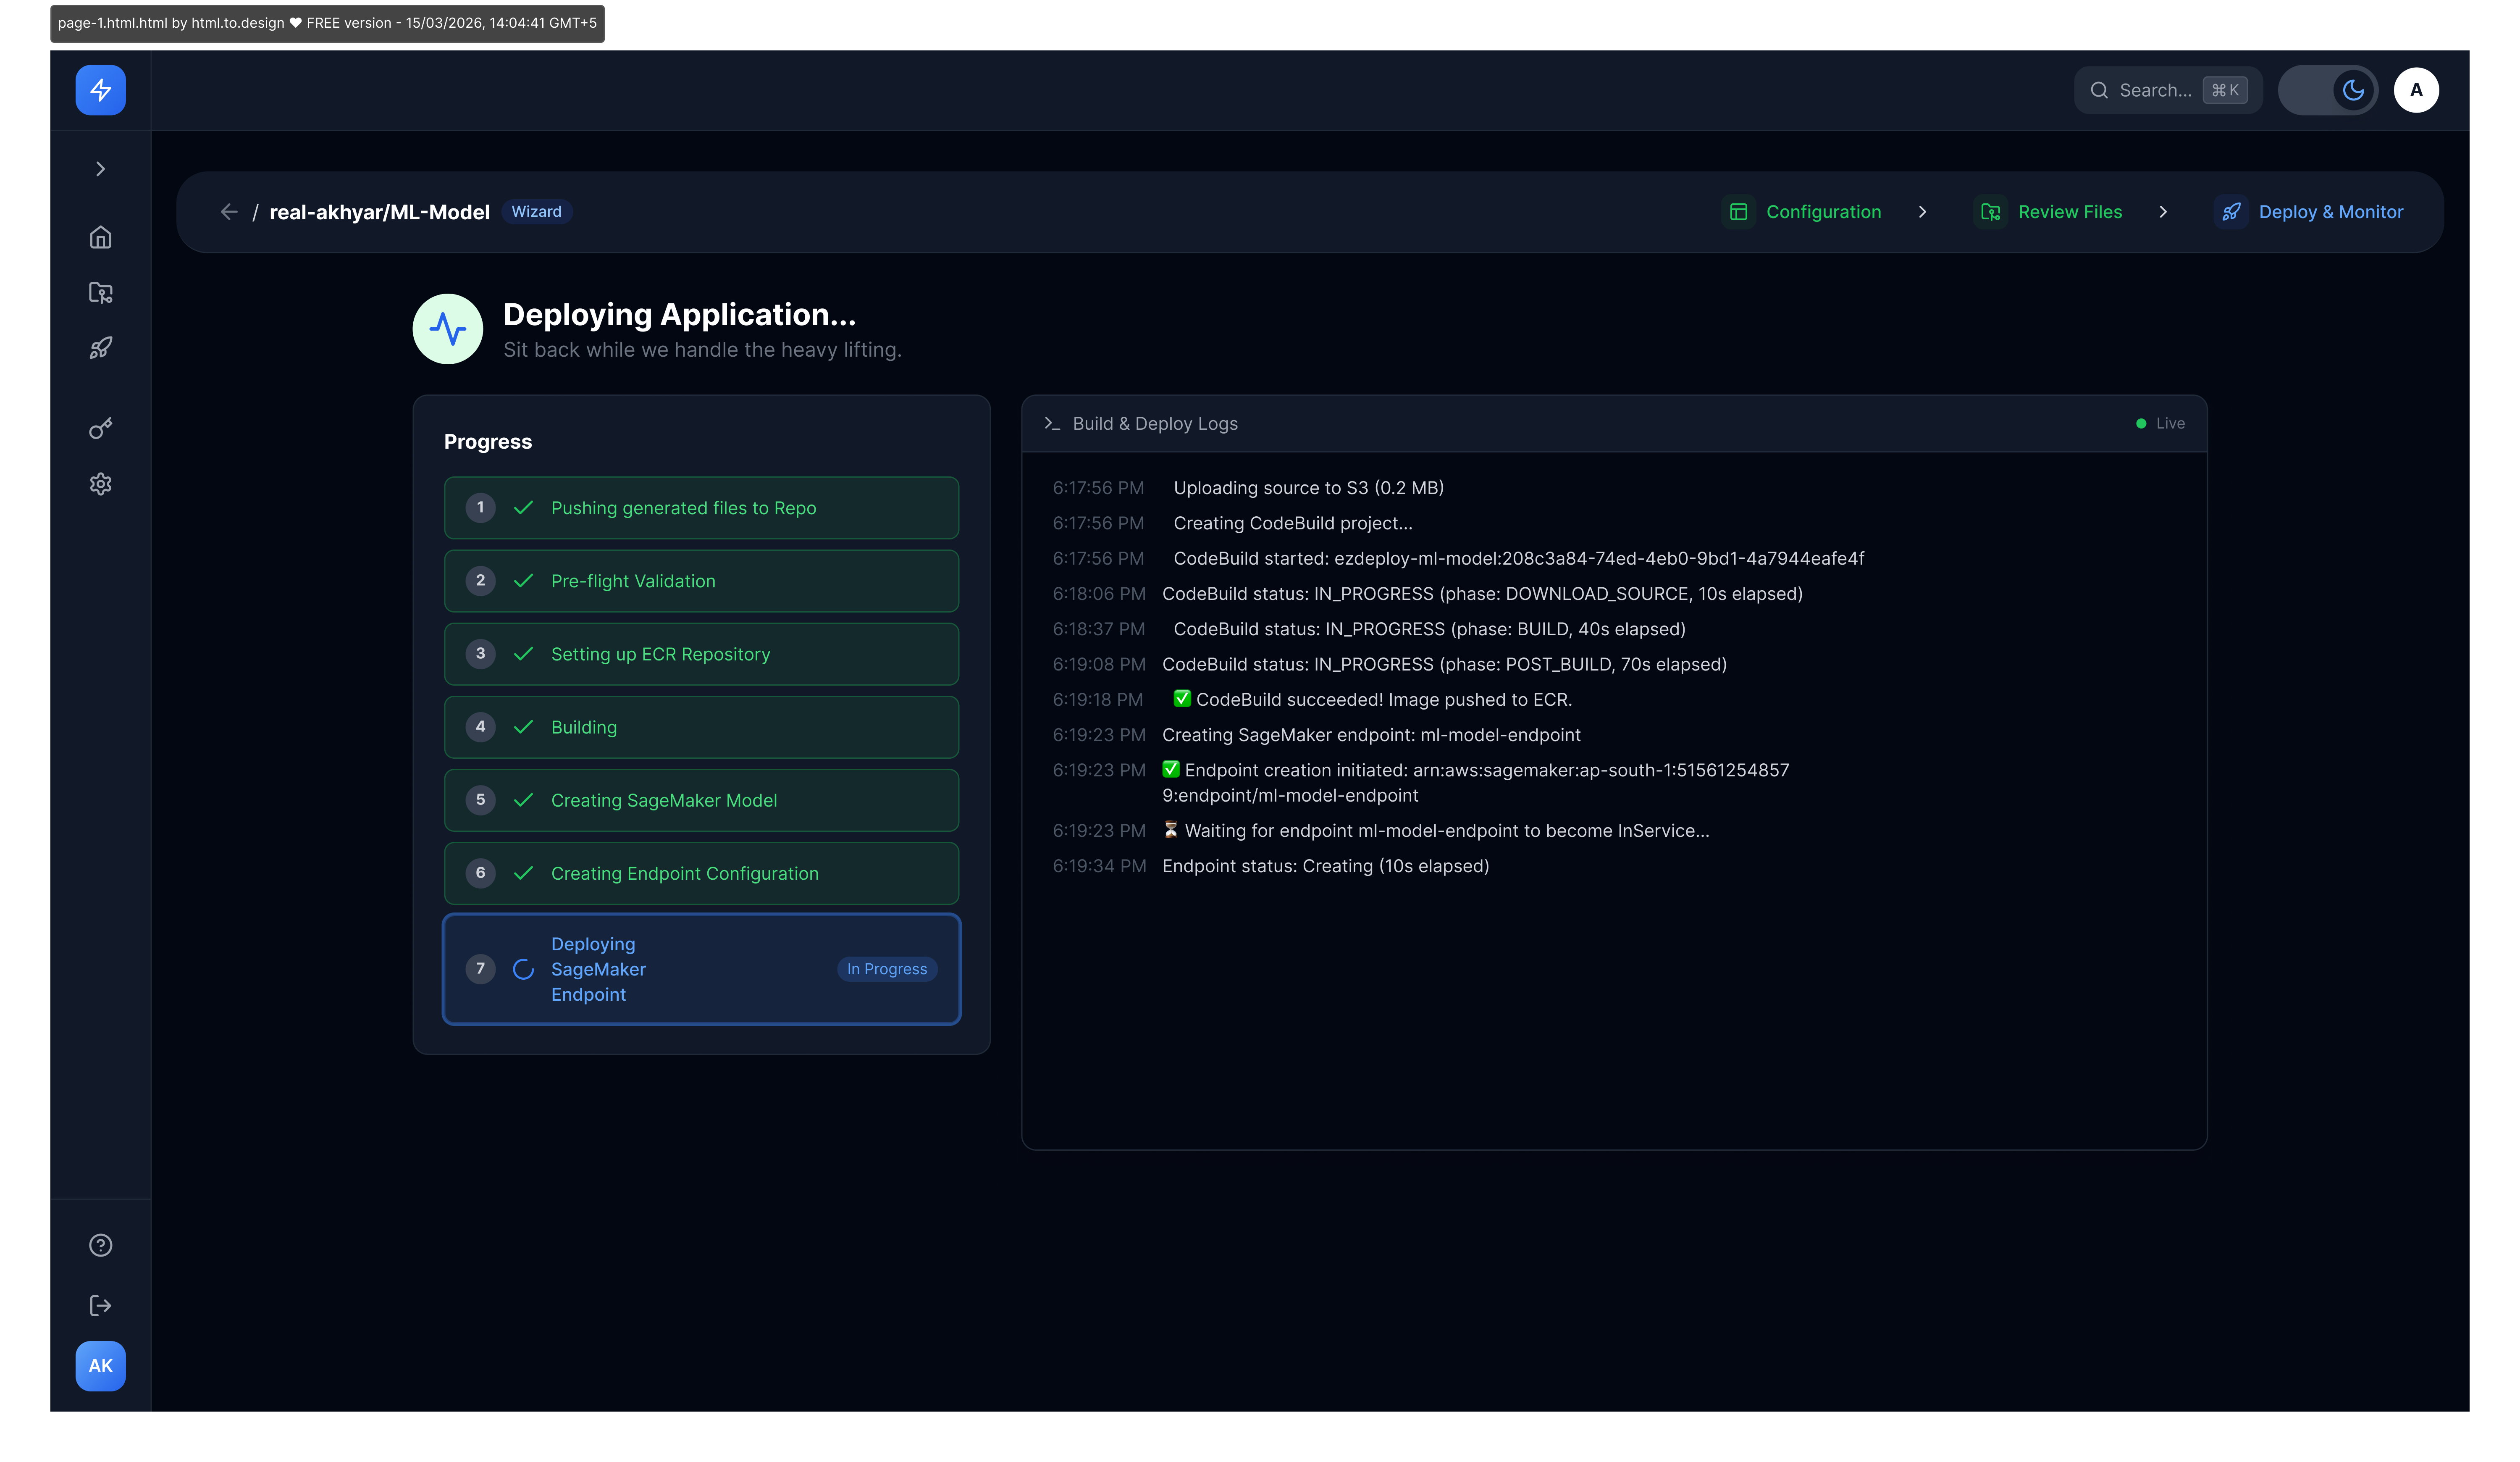Open the Home icon in the sidebar

click(x=100, y=237)
